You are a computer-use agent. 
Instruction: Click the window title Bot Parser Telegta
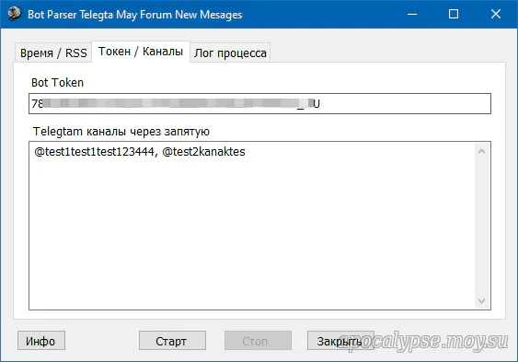(x=70, y=15)
